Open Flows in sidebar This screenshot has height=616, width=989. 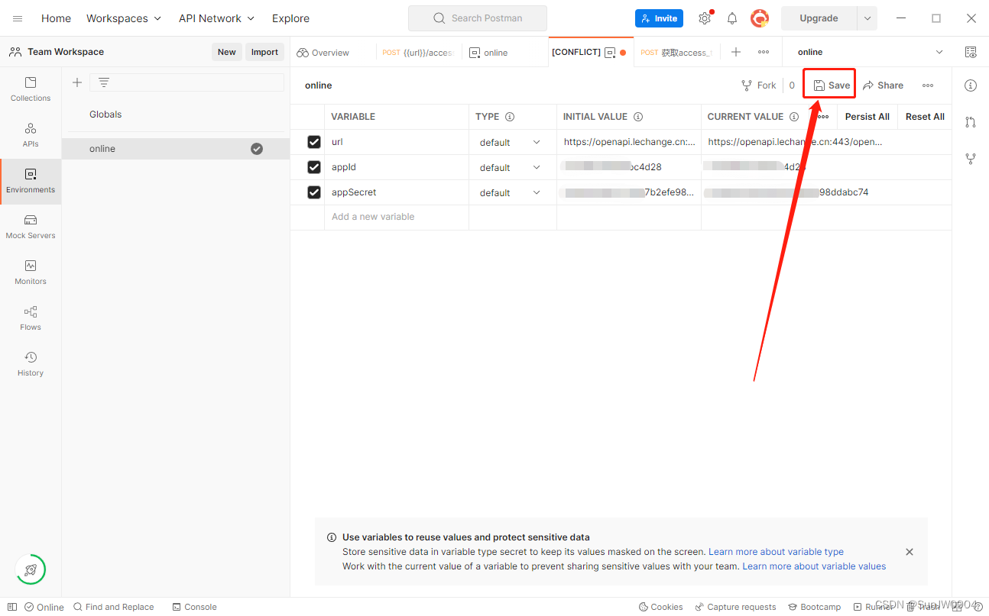coord(31,318)
